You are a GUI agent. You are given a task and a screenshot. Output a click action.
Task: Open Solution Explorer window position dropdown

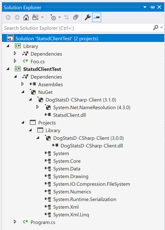[145, 7]
